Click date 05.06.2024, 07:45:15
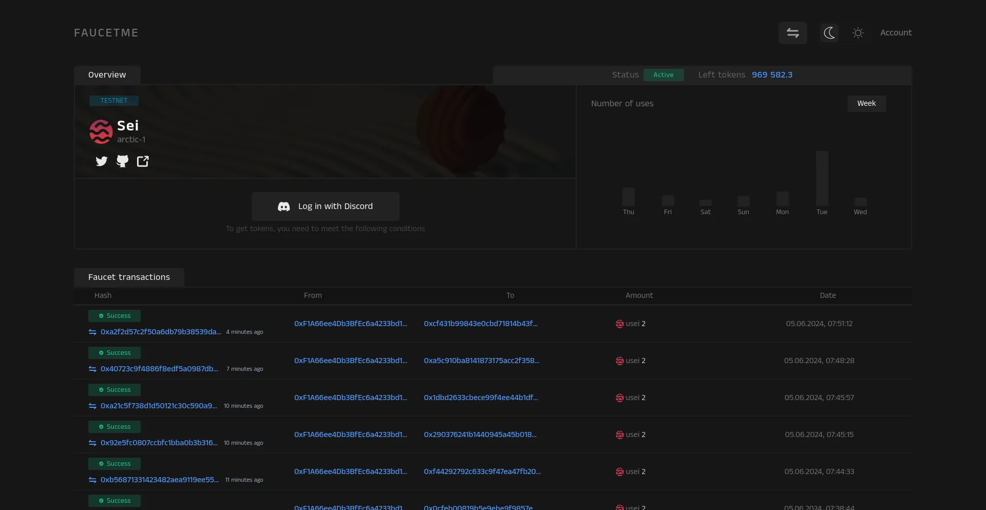986x510 pixels. (x=819, y=435)
